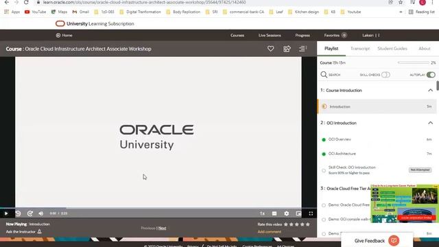This screenshot has height=247, width=439.
Task: Open the Apps bookmark shortcut
Action: 12,12
